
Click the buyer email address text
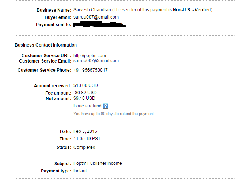point(96,17)
